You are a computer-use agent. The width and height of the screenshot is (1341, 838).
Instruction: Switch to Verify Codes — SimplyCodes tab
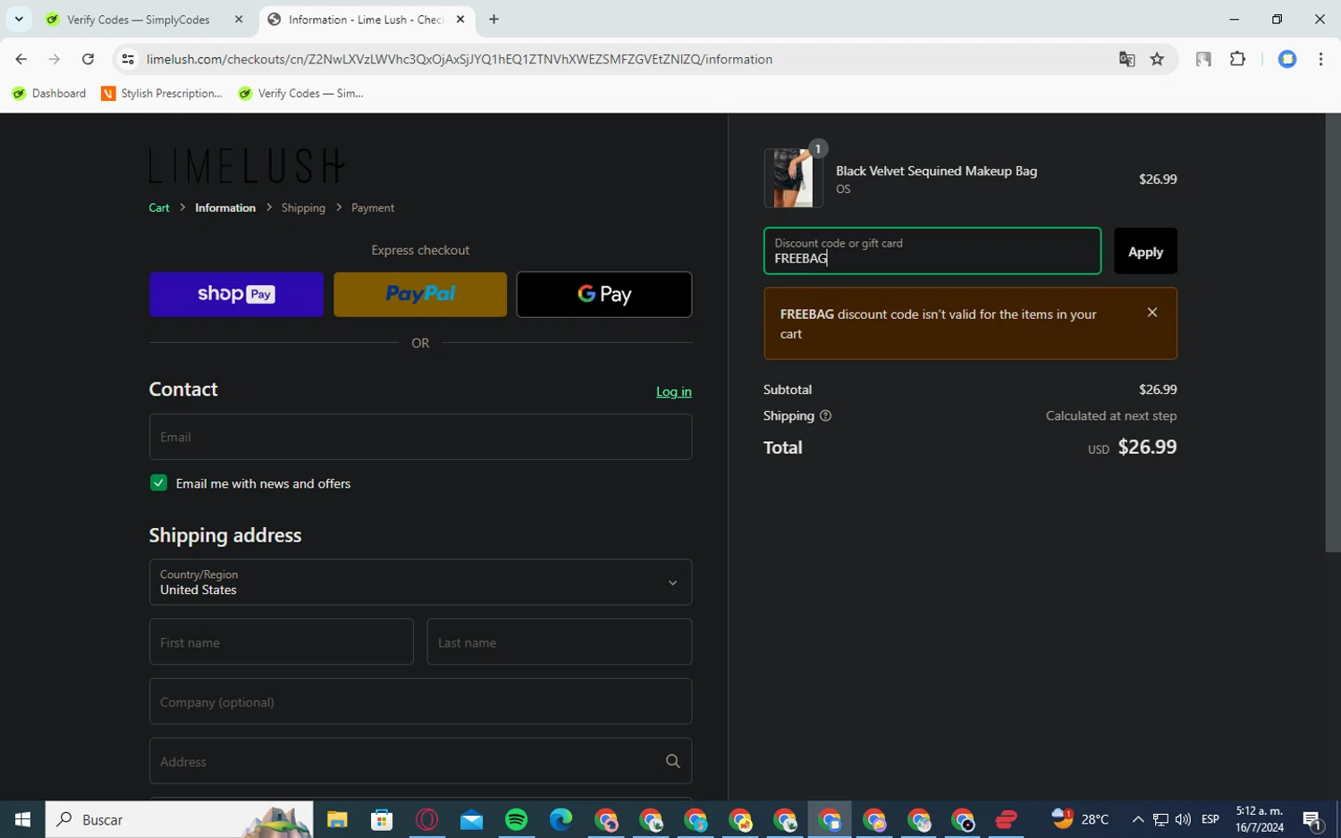click(x=139, y=19)
